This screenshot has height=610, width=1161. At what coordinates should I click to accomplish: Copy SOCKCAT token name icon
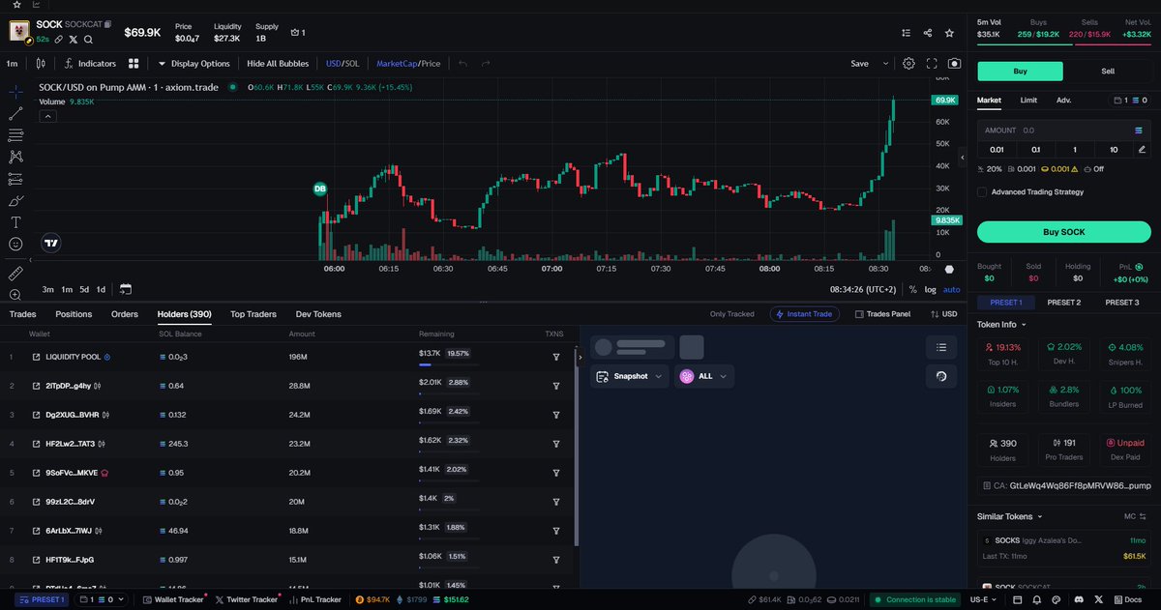(x=107, y=23)
